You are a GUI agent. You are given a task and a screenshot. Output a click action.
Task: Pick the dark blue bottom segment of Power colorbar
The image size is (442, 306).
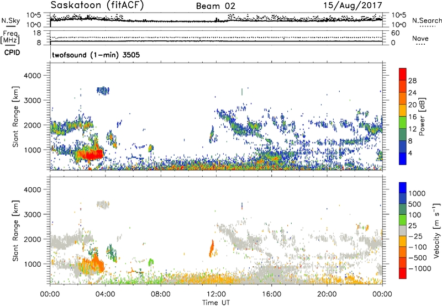[403, 159]
